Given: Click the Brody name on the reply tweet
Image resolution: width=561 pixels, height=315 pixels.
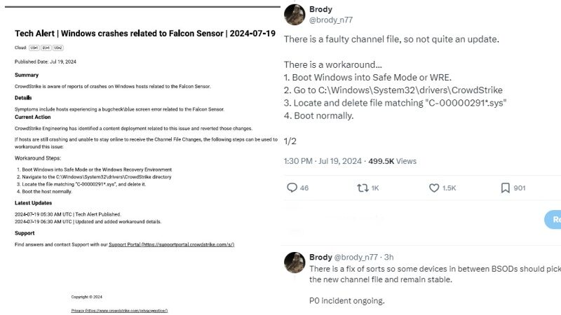Looking at the screenshot, I should pos(320,257).
